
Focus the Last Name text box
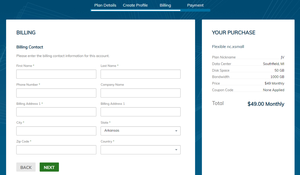140,74
